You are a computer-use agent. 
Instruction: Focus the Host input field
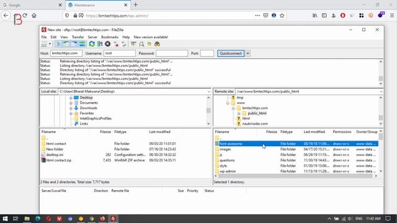click(x=66, y=53)
